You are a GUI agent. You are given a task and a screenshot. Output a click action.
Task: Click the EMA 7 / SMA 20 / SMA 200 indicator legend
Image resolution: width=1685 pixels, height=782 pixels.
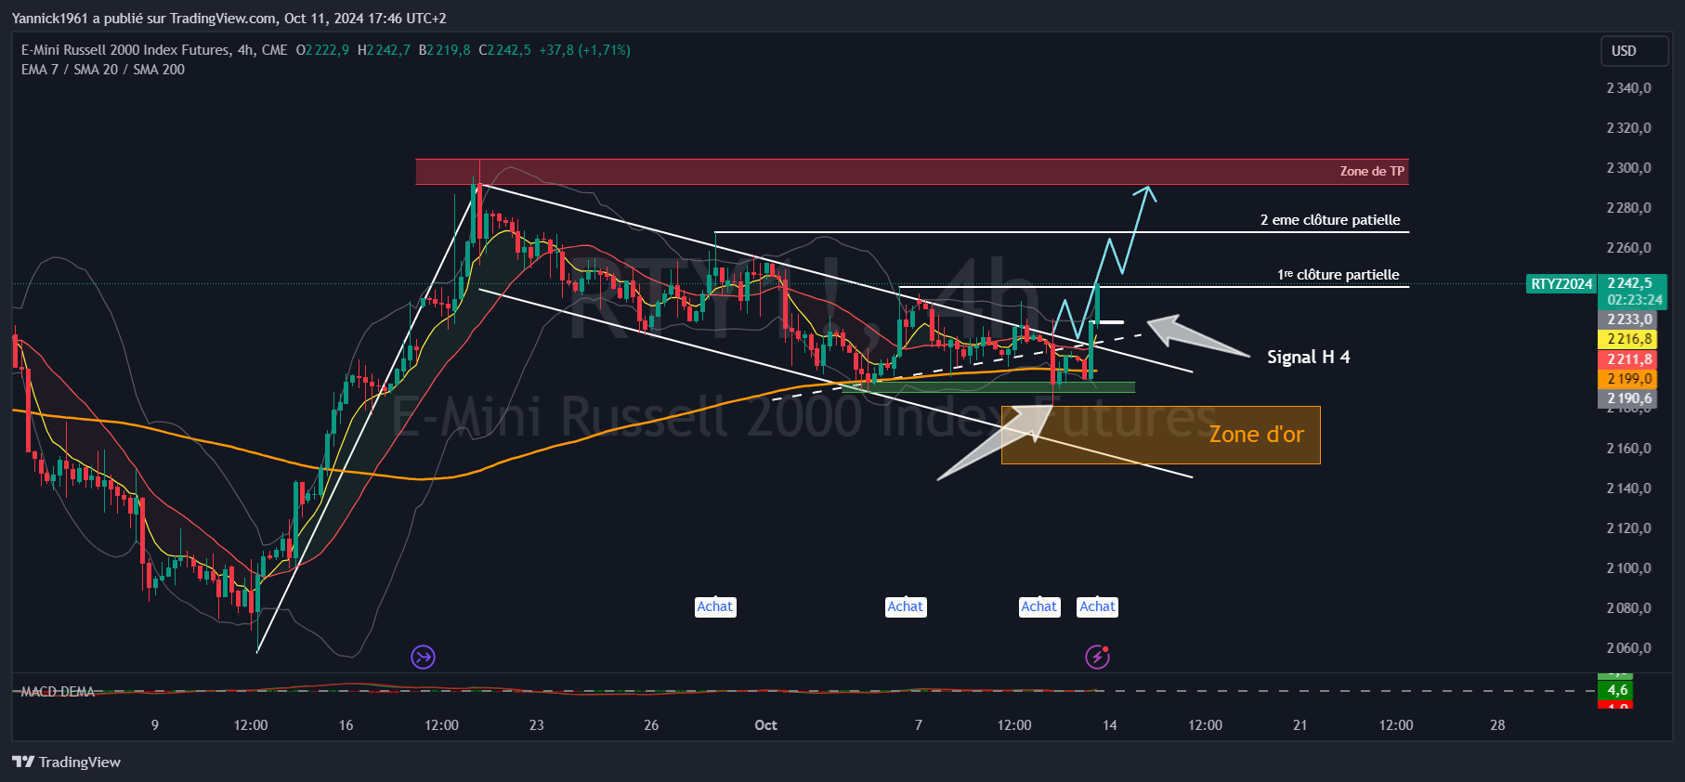pyautogui.click(x=103, y=70)
